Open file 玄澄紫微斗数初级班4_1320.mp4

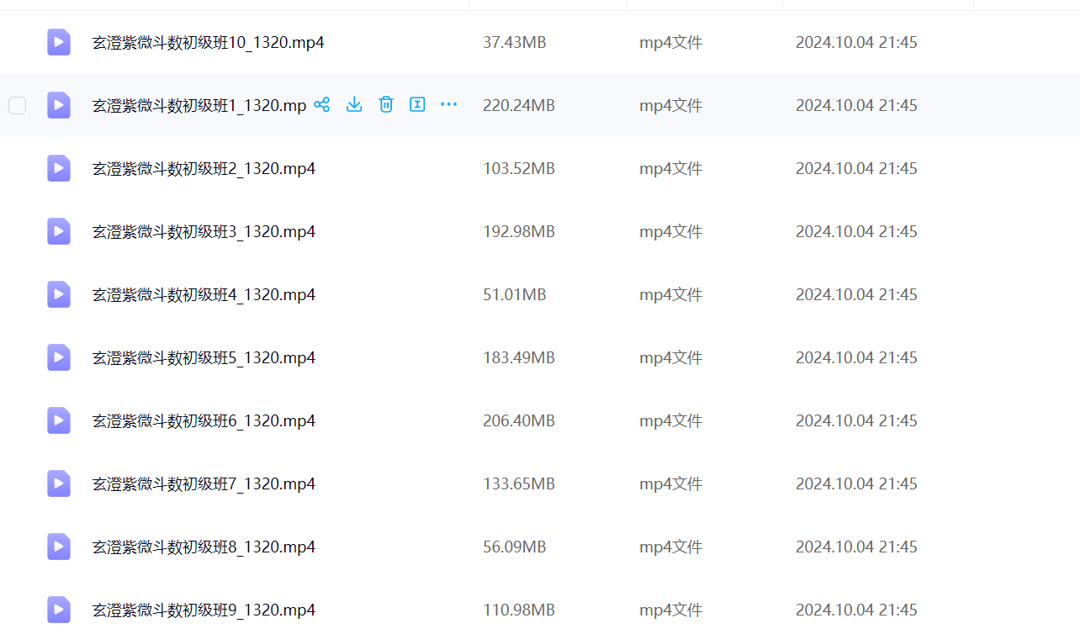pyautogui.click(x=204, y=294)
